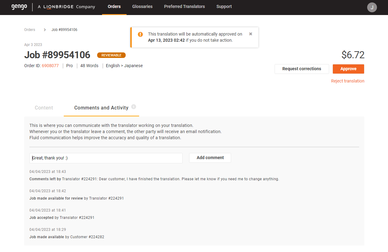Image resolution: width=388 pixels, height=252 pixels.
Task: Switch to the Content tab
Action: tap(44, 108)
